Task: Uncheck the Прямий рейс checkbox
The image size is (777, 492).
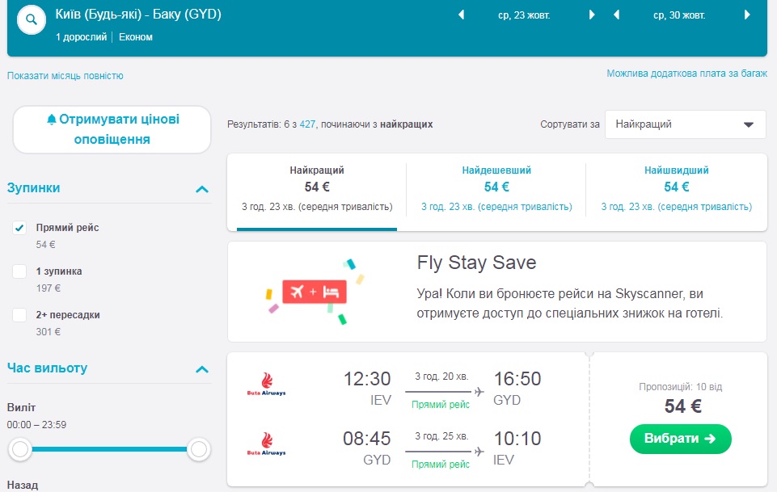Action: pos(19,228)
